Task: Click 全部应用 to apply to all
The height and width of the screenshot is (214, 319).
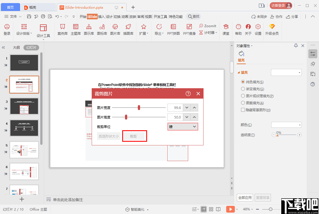Action: (x=245, y=197)
